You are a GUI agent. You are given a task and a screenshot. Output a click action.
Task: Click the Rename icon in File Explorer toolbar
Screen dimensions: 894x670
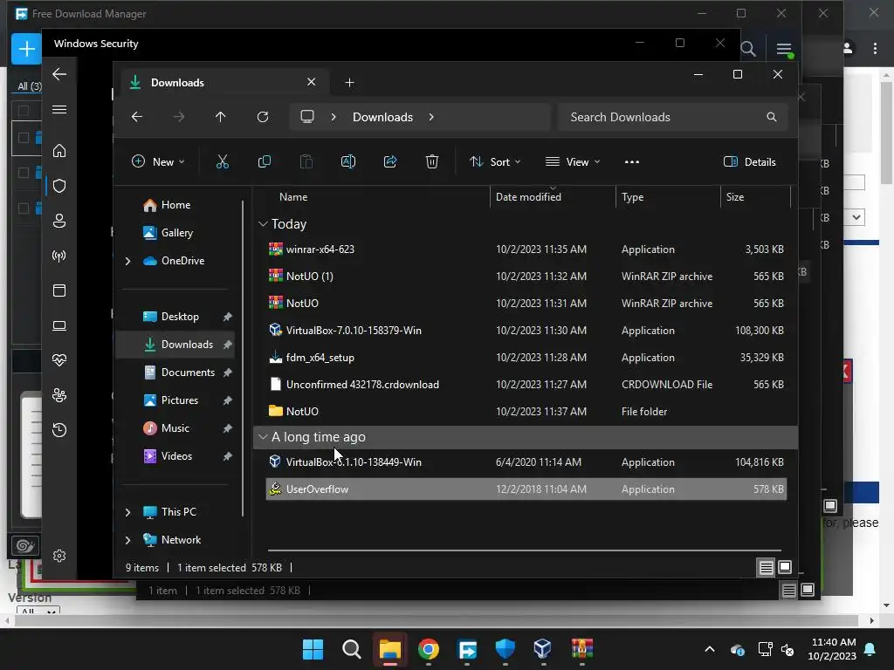tap(348, 161)
